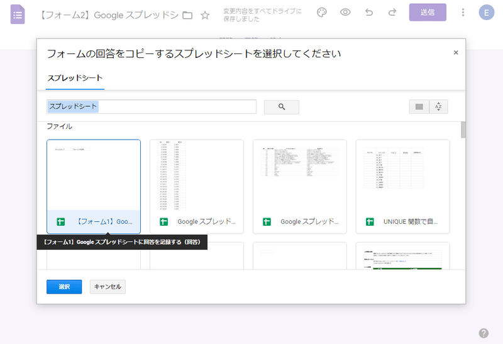The height and width of the screenshot is (344, 503).
Task: Open the Google Forms home icon
Action: point(18,14)
